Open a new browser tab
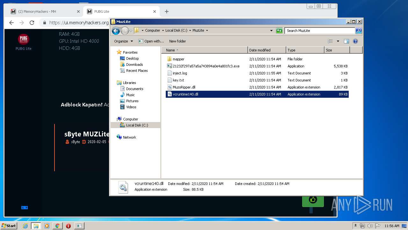This screenshot has height=230, width=408. click(x=167, y=11)
